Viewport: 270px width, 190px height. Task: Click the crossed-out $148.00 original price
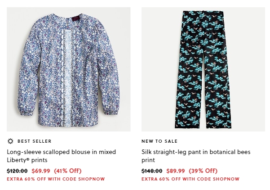click(x=152, y=171)
